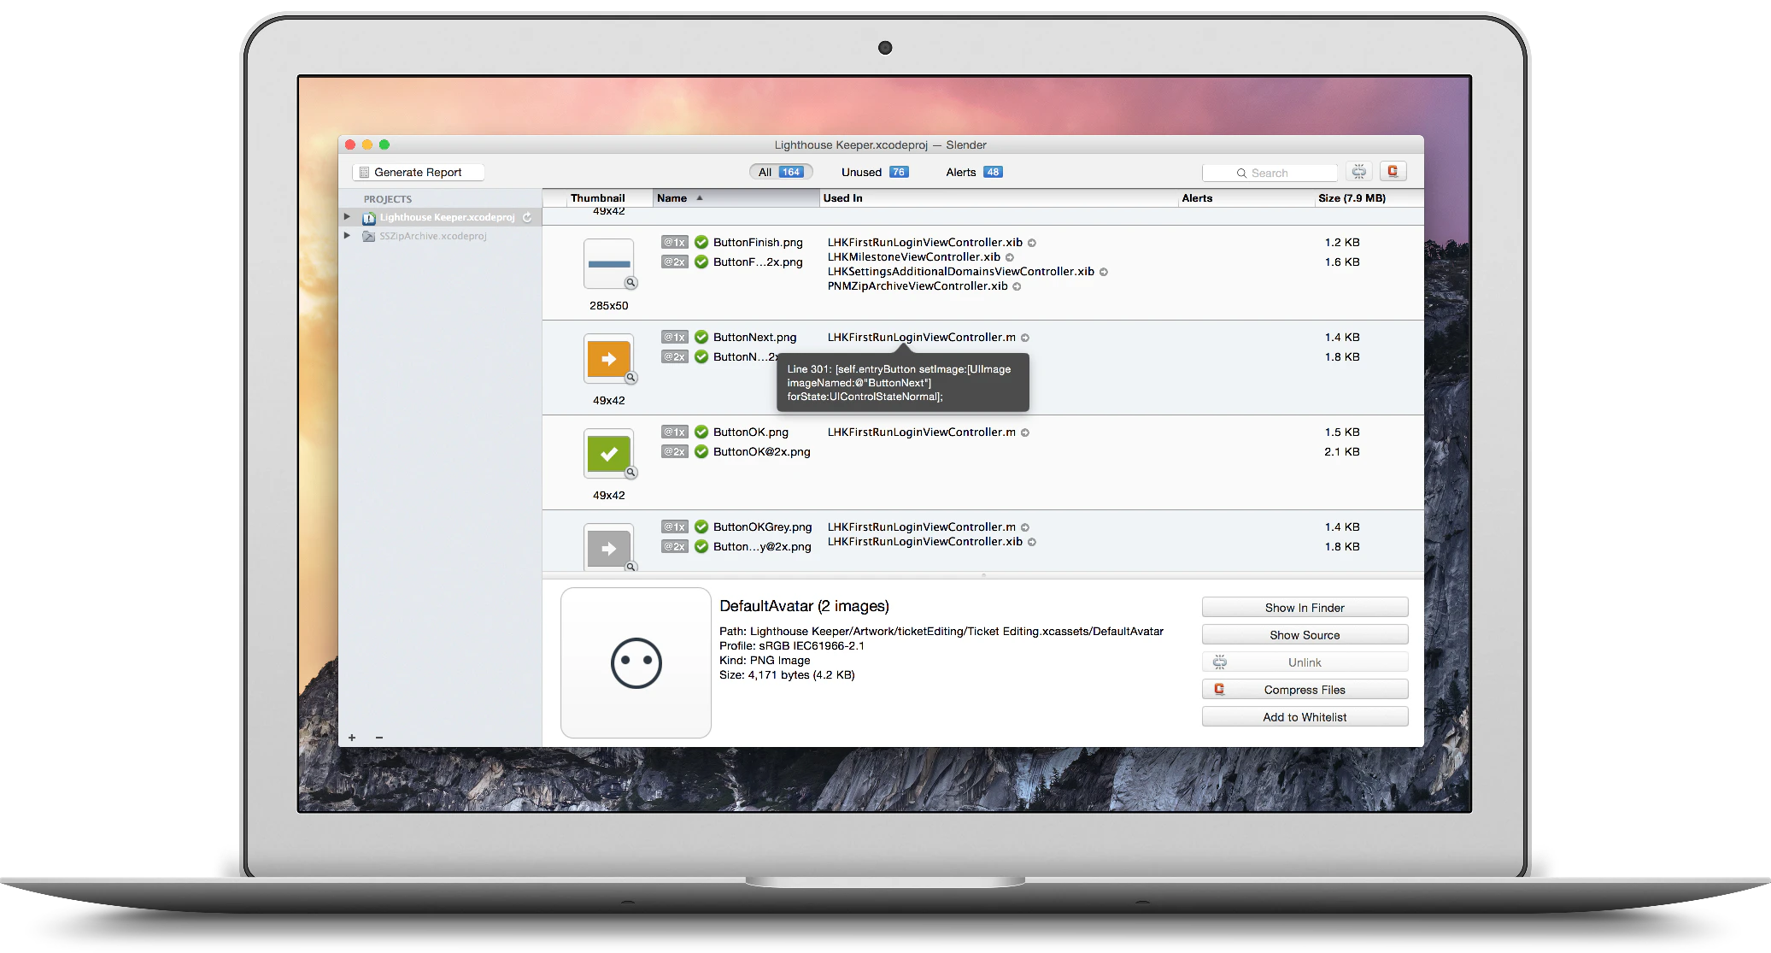Click the Generate Report button
Image resolution: width=1771 pixels, height=953 pixels.
(418, 173)
